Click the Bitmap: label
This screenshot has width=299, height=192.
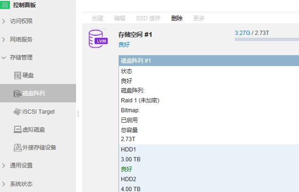(130, 110)
